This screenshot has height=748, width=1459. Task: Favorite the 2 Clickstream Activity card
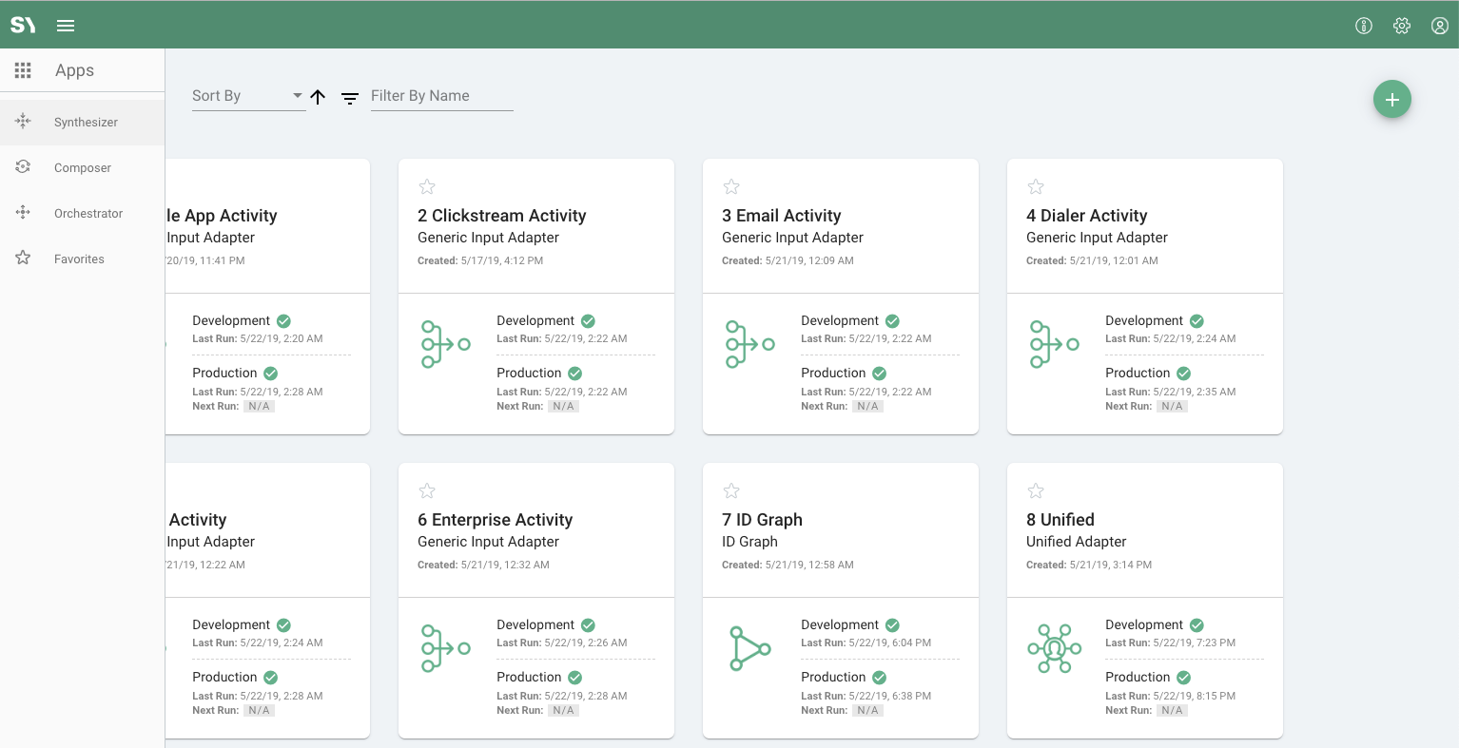pyautogui.click(x=427, y=186)
